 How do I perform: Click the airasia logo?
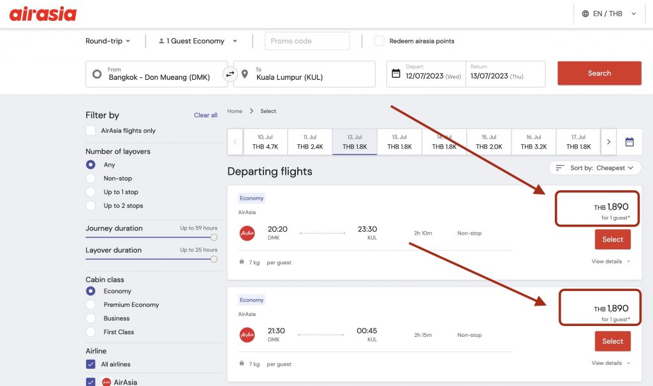click(x=43, y=14)
